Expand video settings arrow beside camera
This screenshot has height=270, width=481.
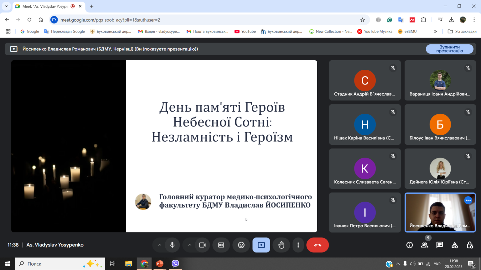pyautogui.click(x=189, y=245)
